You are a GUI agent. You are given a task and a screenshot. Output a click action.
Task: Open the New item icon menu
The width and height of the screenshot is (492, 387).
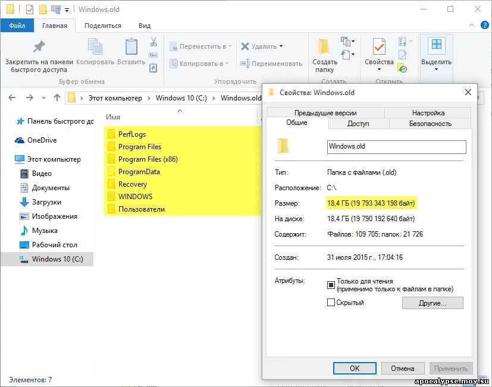click(347, 41)
